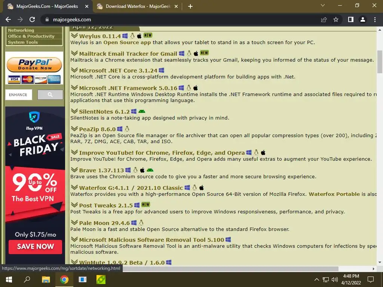Open the Office & Productivity category
The image size is (383, 287).
[x=31, y=36]
